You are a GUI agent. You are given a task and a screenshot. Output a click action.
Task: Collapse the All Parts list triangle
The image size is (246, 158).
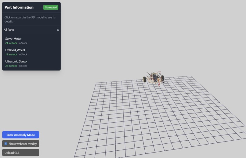click(58, 30)
